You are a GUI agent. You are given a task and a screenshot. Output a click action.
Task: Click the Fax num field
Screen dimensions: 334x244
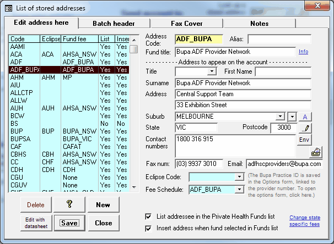pos(199,164)
